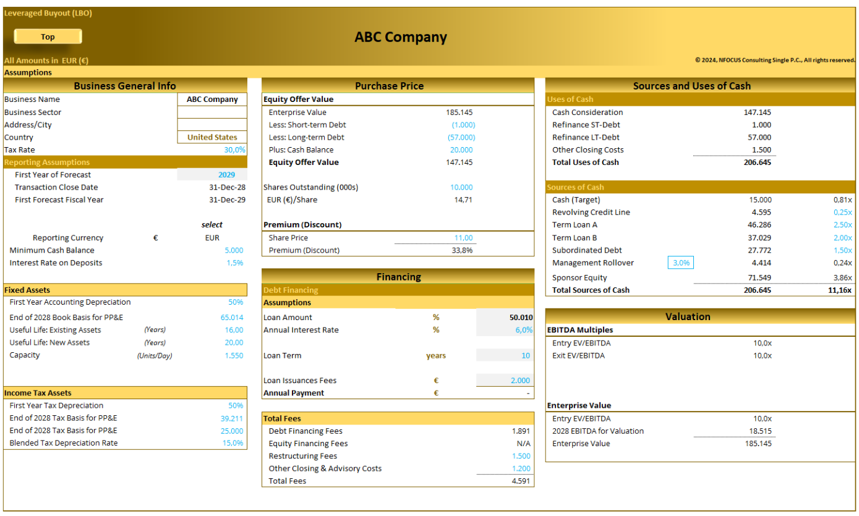Click the Minimum Cash Balance value 5.000
The height and width of the screenshot is (516, 859).
(x=234, y=250)
